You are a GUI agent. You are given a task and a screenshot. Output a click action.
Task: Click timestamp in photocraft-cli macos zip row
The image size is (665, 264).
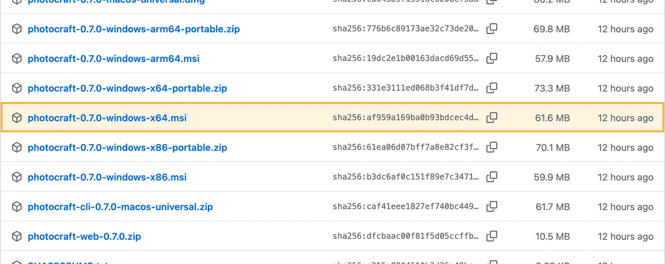pyautogui.click(x=626, y=207)
